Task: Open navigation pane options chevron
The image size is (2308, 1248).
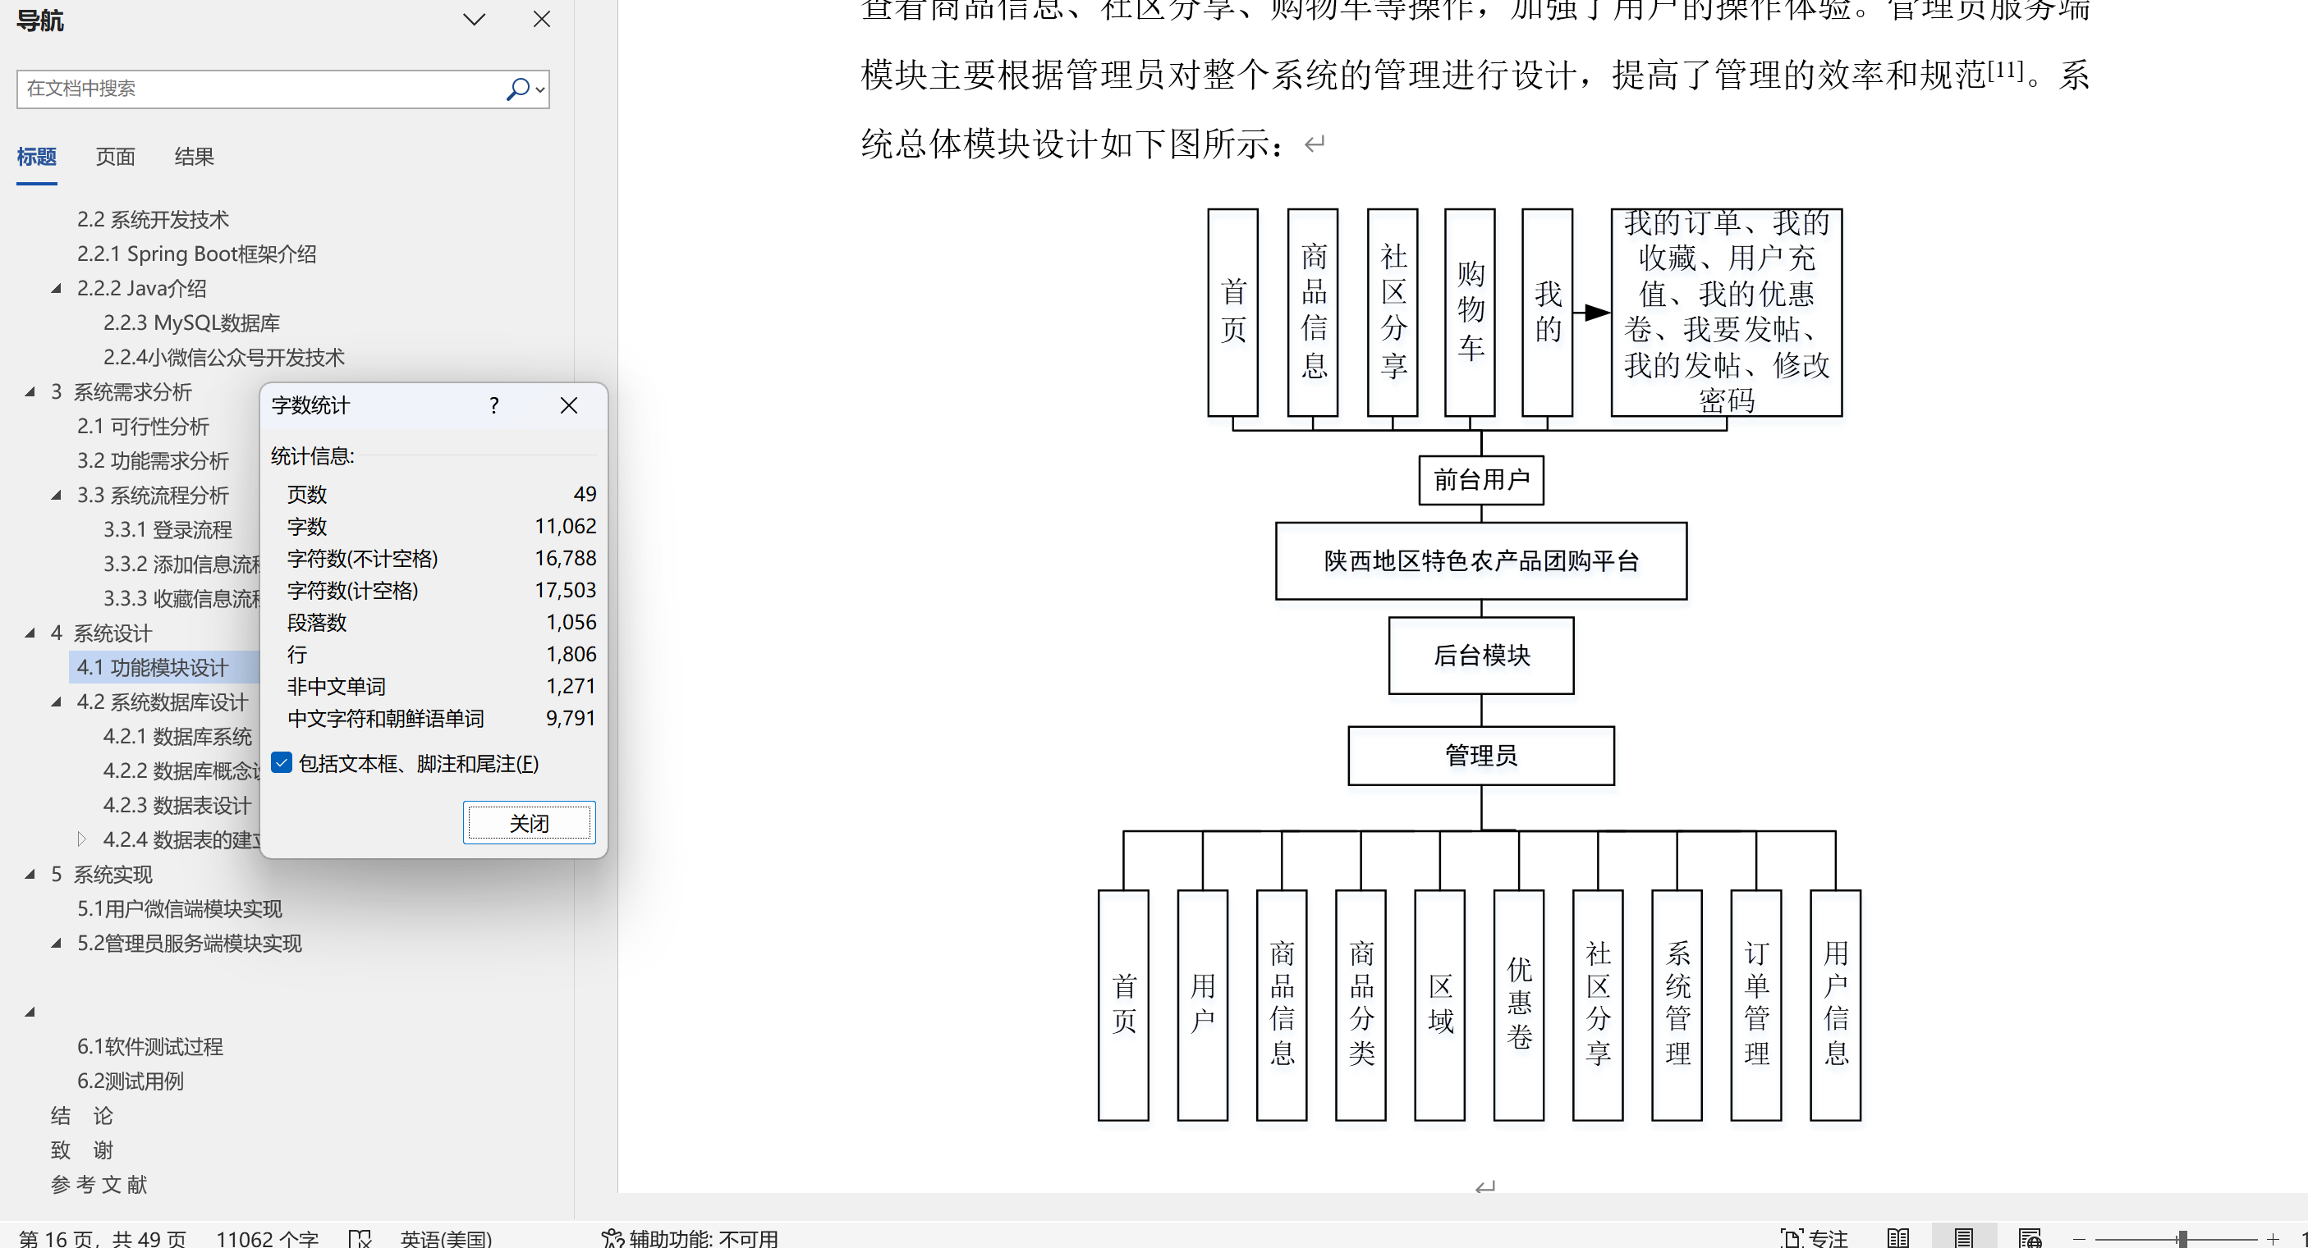Action: (x=474, y=20)
